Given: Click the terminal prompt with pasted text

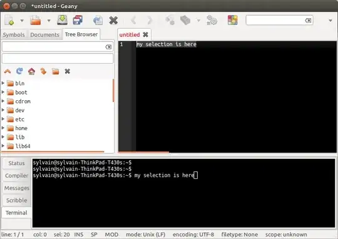Looking at the screenshot, I should (115, 175).
